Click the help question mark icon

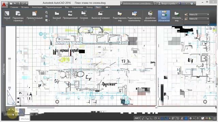(192, 3)
